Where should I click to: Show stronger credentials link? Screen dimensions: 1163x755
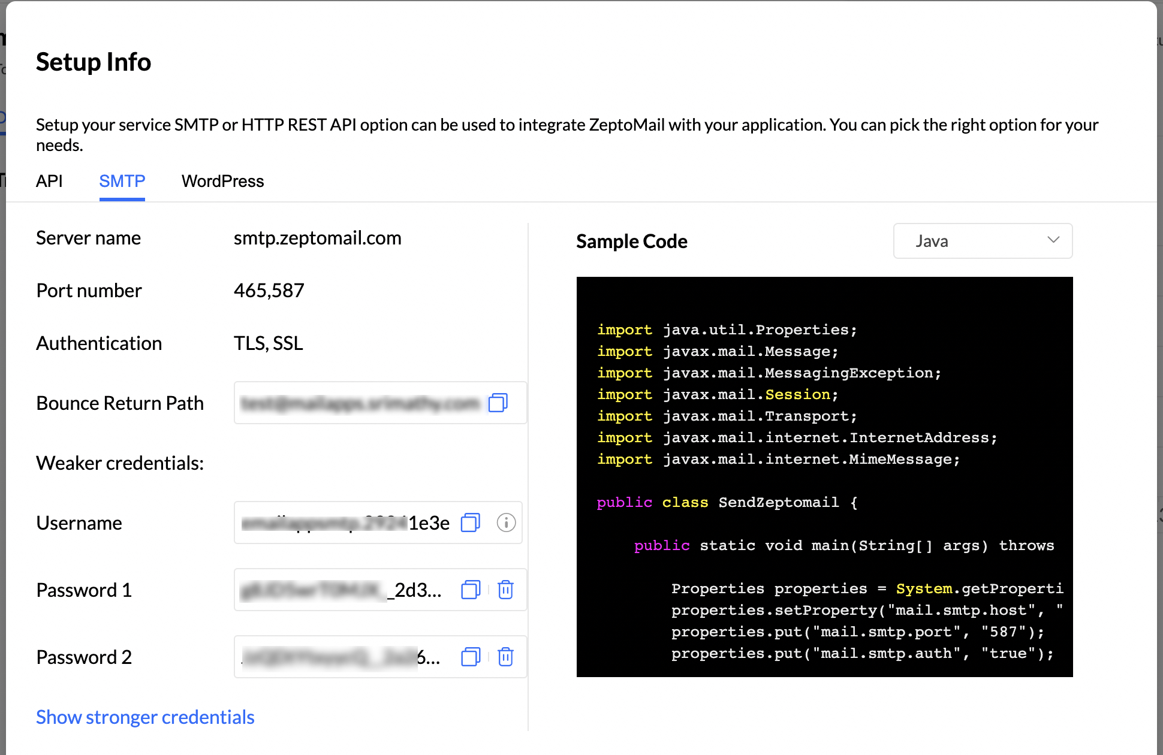[x=145, y=717]
